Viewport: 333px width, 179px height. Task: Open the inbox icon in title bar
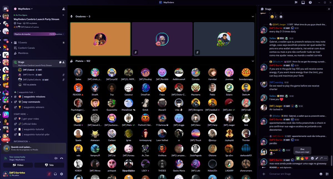303,2
